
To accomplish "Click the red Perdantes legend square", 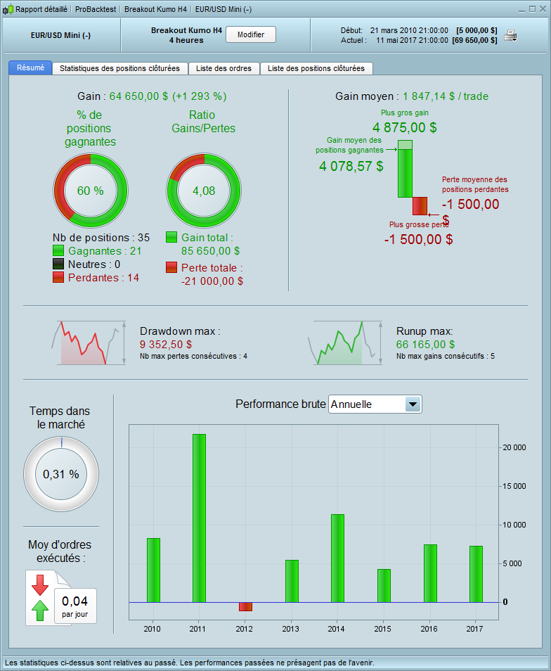I will [58, 277].
